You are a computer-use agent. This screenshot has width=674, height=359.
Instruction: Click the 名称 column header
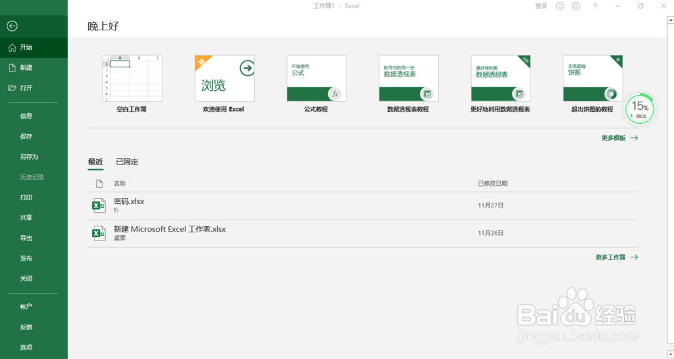(119, 184)
